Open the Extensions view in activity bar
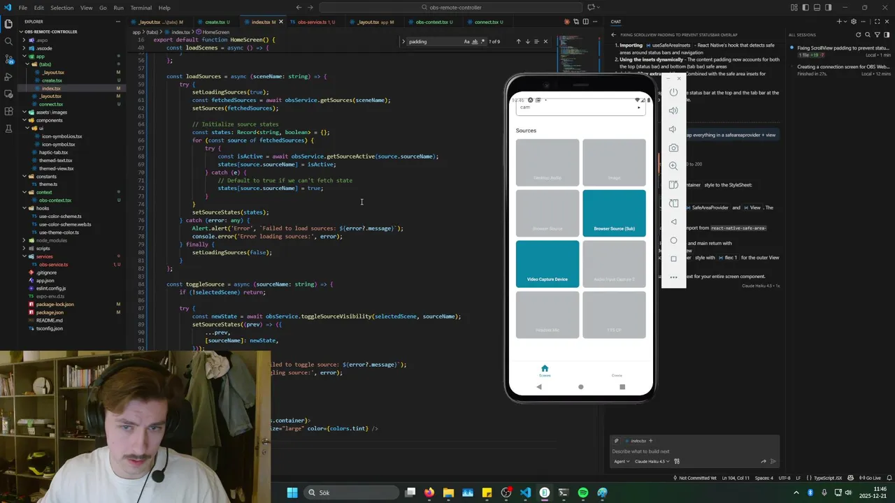 (8, 111)
